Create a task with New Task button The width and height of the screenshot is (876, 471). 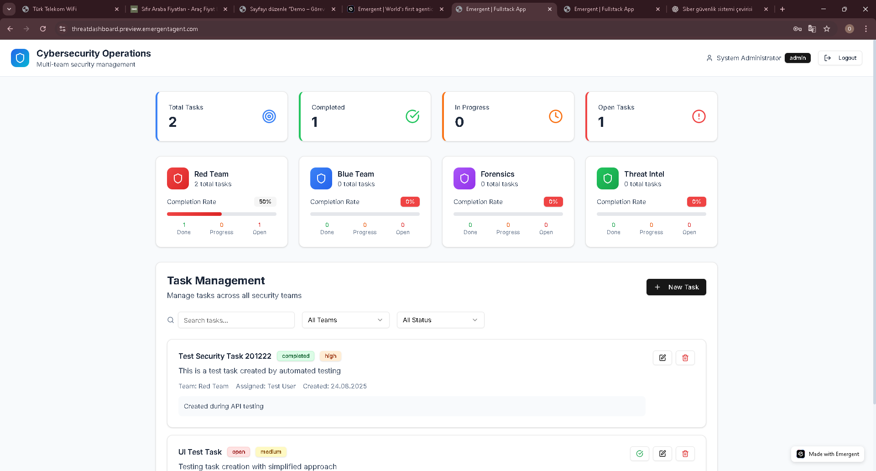[676, 287]
